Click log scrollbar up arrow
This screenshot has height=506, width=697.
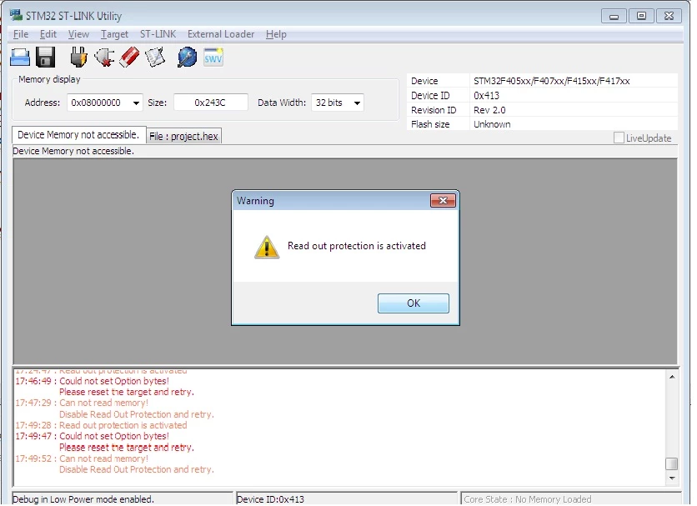(x=672, y=377)
